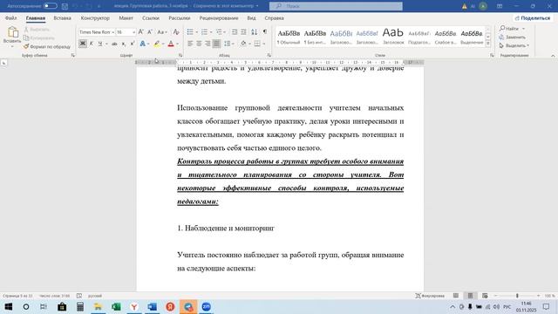The image size is (558, 314).
Task: Apply the Выделение emphasis style
Action: pos(472,37)
